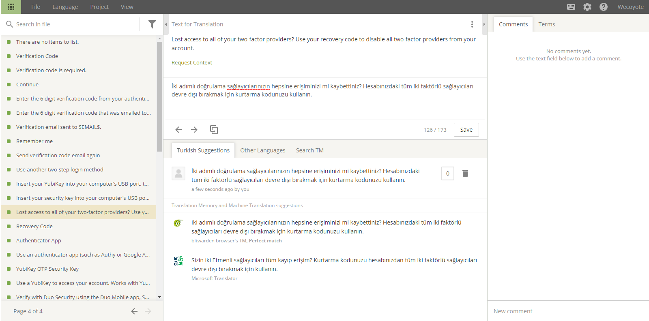Switch to Other Languages tab

(263, 150)
